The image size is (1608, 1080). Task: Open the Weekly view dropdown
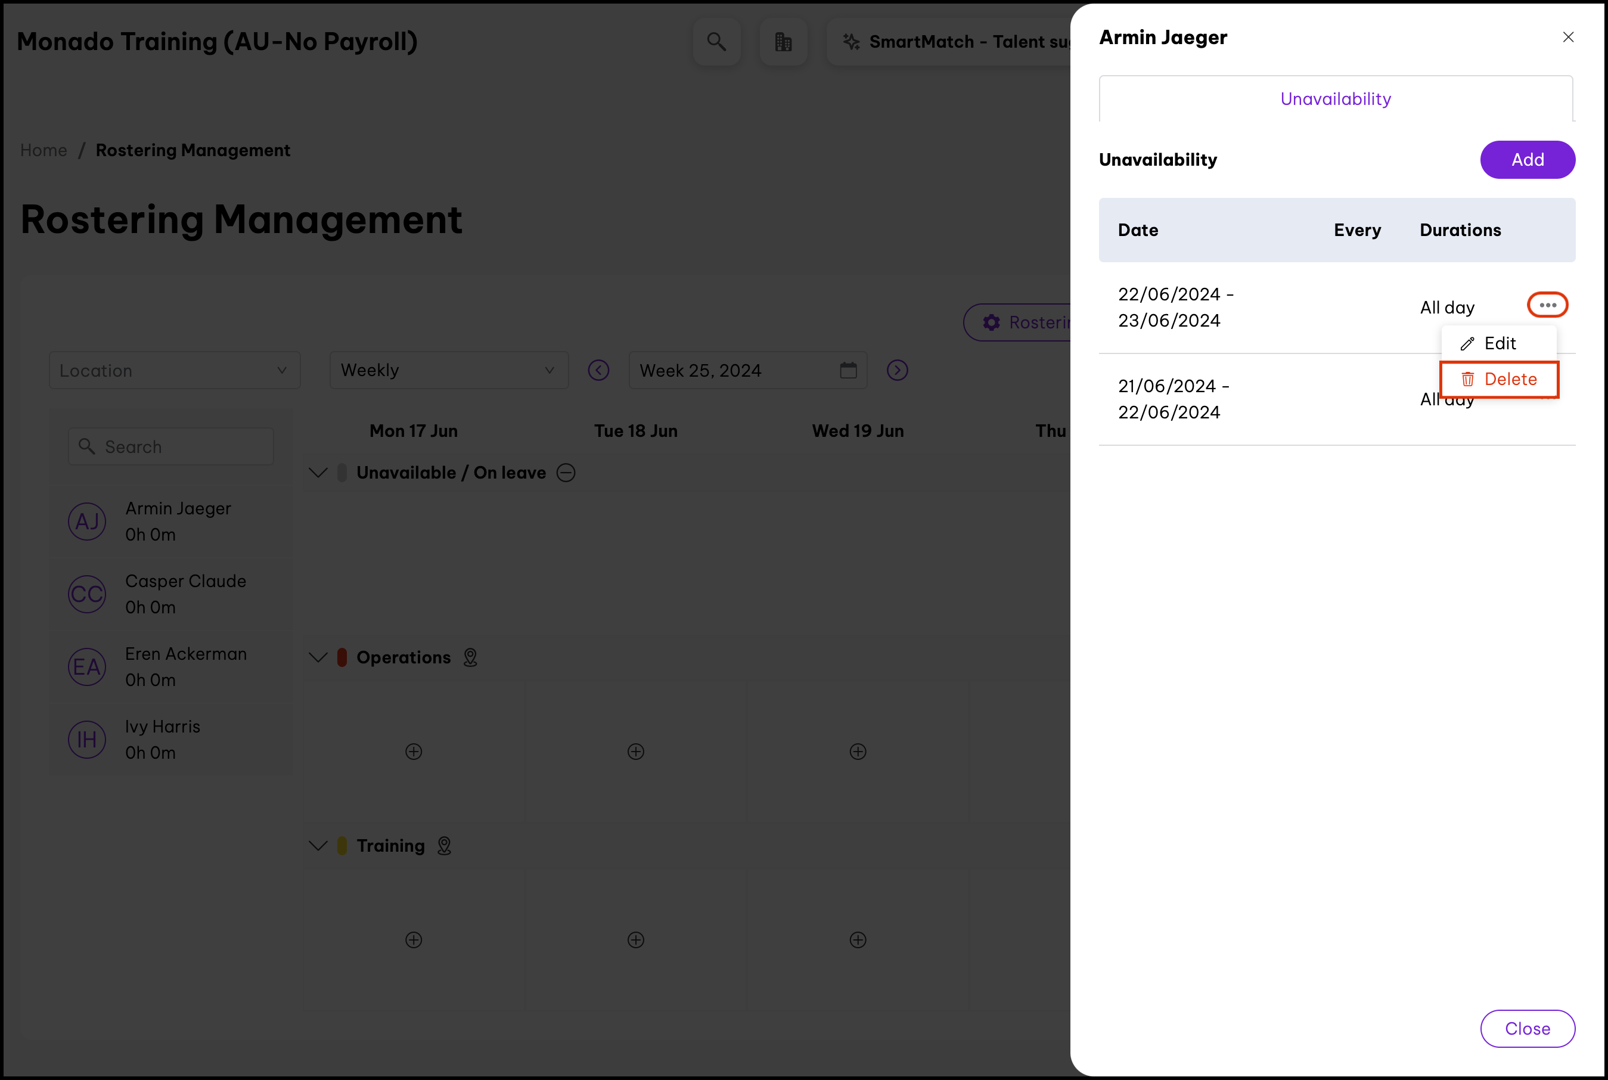click(448, 371)
